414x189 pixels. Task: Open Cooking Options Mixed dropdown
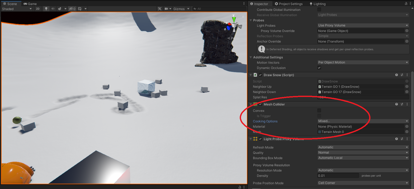(x=363, y=121)
